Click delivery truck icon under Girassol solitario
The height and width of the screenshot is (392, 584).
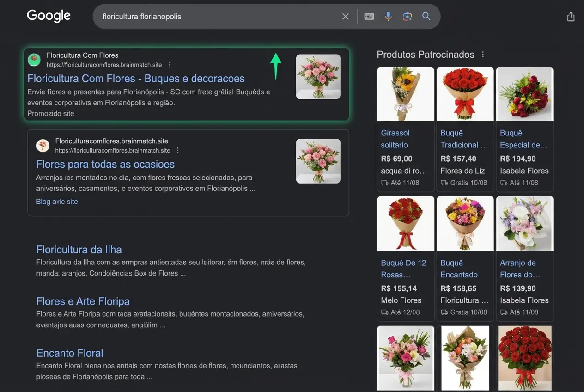tap(384, 183)
